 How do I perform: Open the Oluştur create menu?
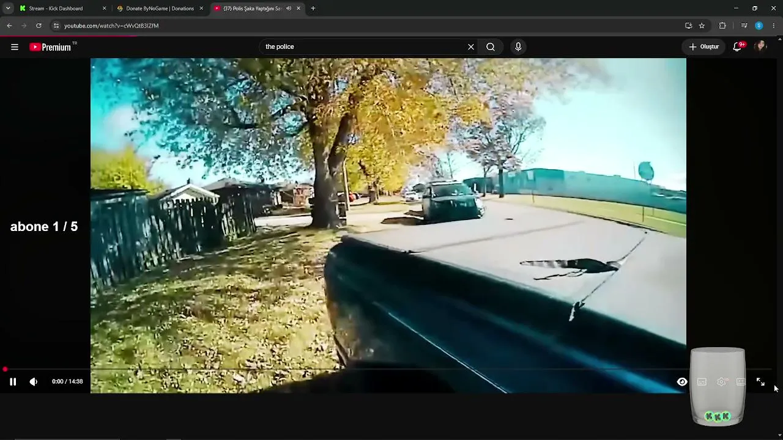[704, 47]
